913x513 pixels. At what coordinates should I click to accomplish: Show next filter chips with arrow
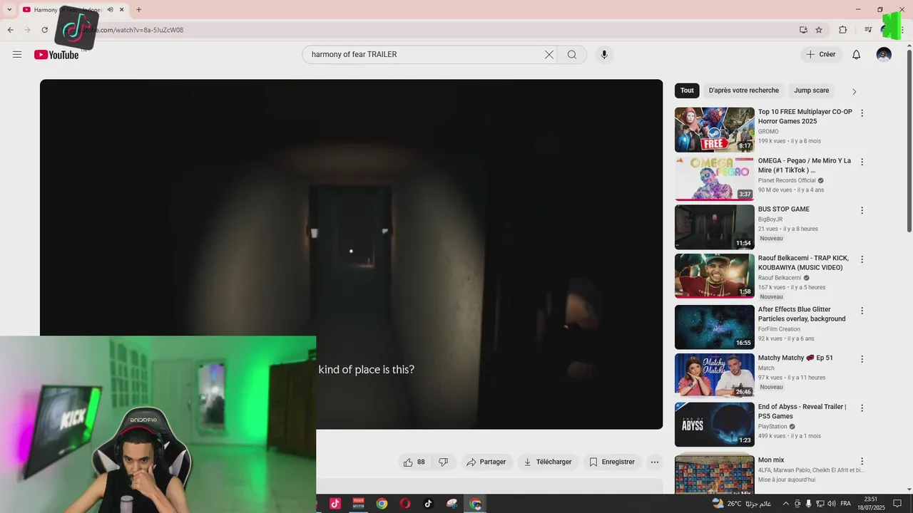854,91
